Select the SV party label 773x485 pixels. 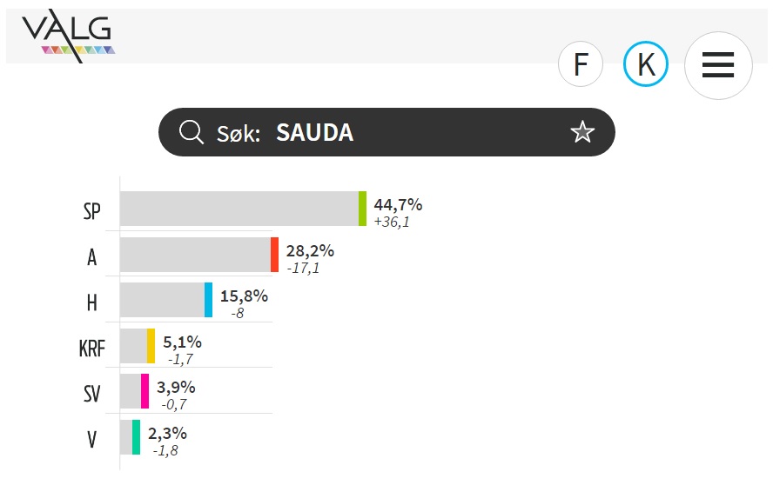(91, 394)
